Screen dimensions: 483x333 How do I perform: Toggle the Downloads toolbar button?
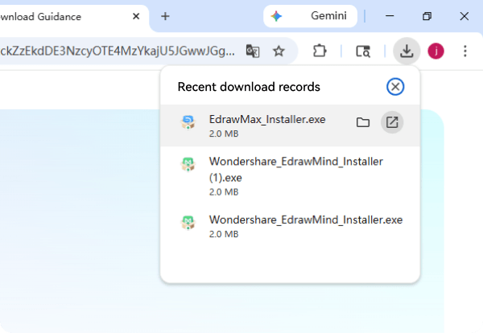point(407,51)
